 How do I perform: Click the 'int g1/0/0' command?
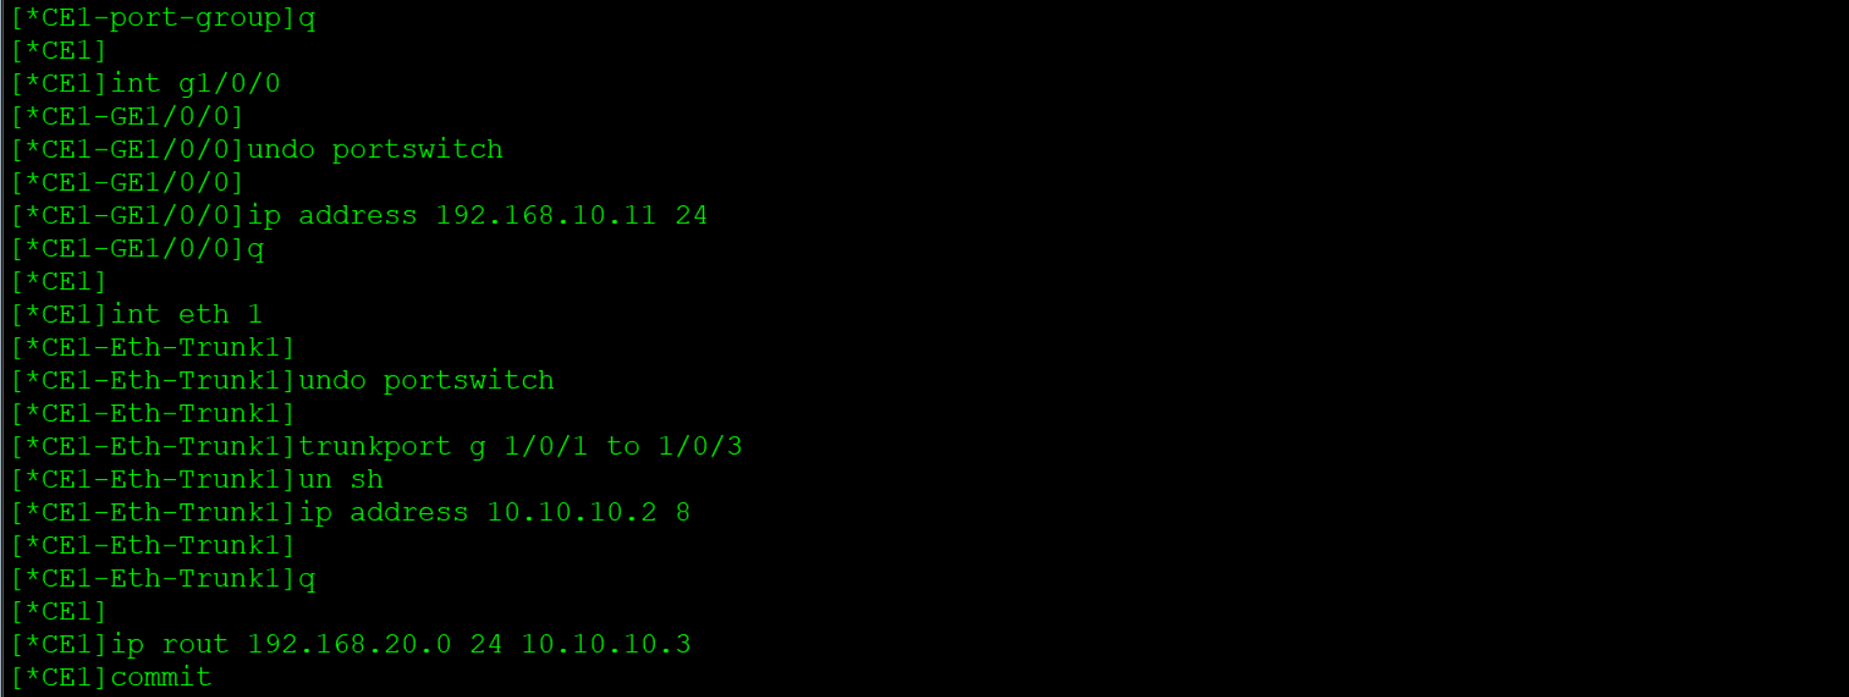(x=196, y=83)
